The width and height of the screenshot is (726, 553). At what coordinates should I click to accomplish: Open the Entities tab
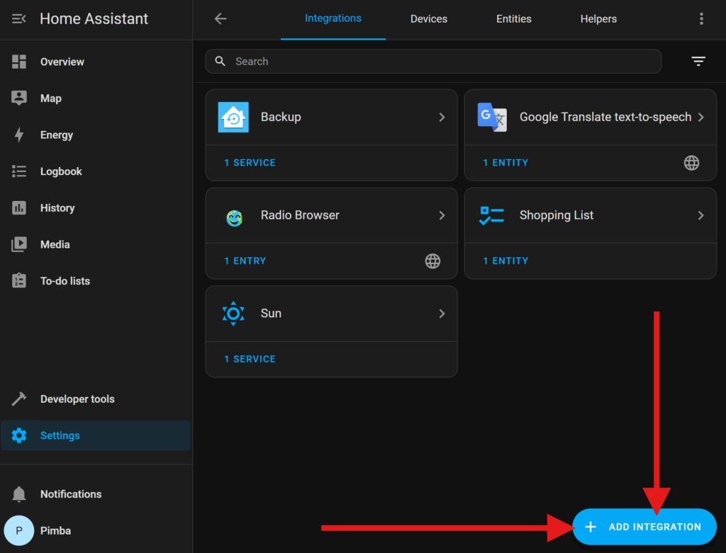pos(514,19)
